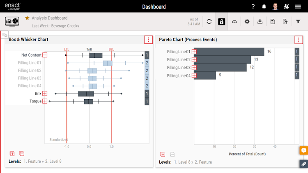Click the refresh dashboard data icon
Viewport: 308px width, 173px height.
click(x=209, y=22)
